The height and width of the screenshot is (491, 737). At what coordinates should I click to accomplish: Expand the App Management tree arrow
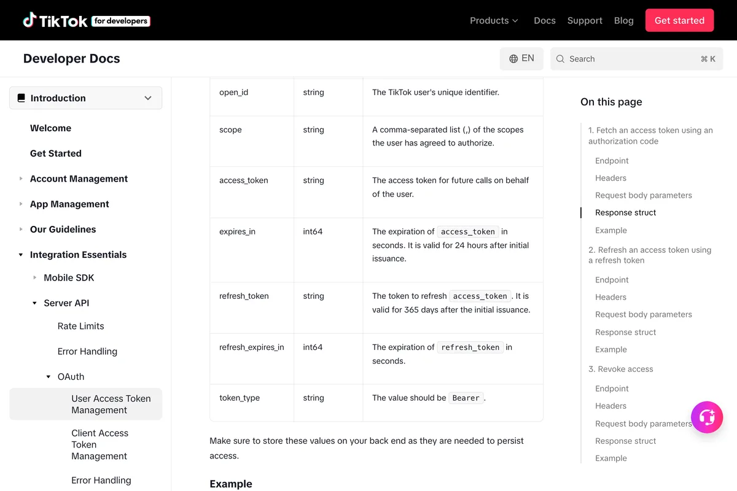(x=21, y=204)
